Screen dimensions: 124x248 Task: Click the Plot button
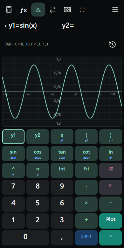(x=111, y=221)
